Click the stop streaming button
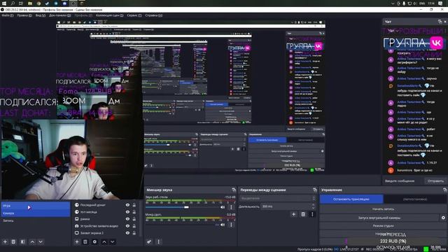This screenshot has height=252, width=448. point(351,199)
